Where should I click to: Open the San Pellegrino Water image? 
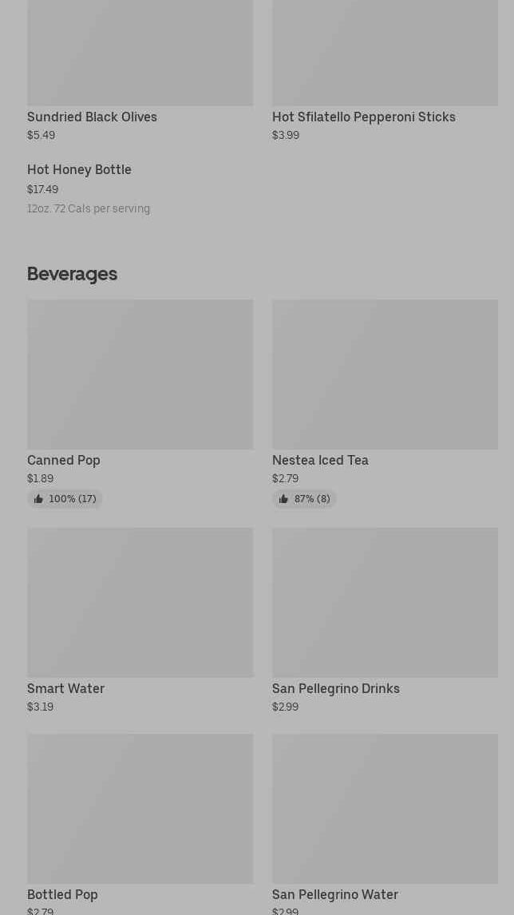385,808
